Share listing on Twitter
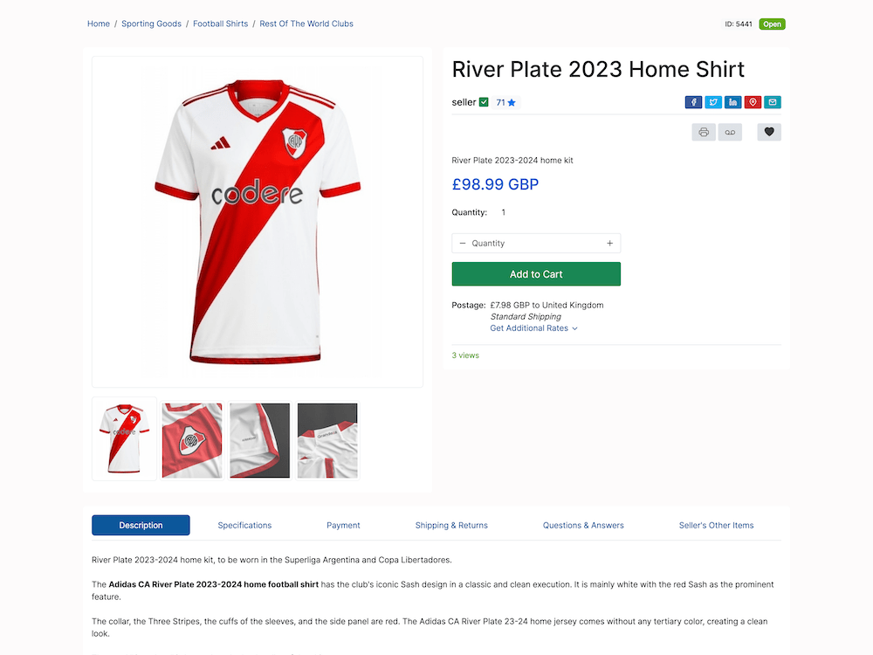This screenshot has height=655, width=873. click(713, 102)
